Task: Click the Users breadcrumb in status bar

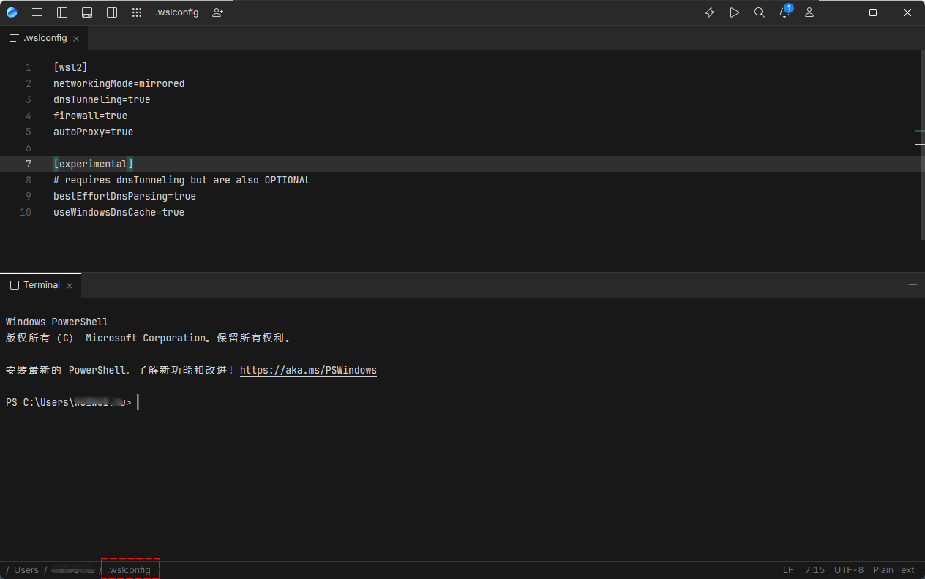Action: pyautogui.click(x=26, y=570)
